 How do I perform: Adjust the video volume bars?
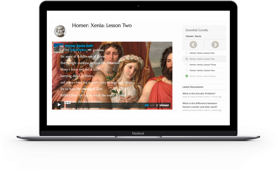click(147, 105)
